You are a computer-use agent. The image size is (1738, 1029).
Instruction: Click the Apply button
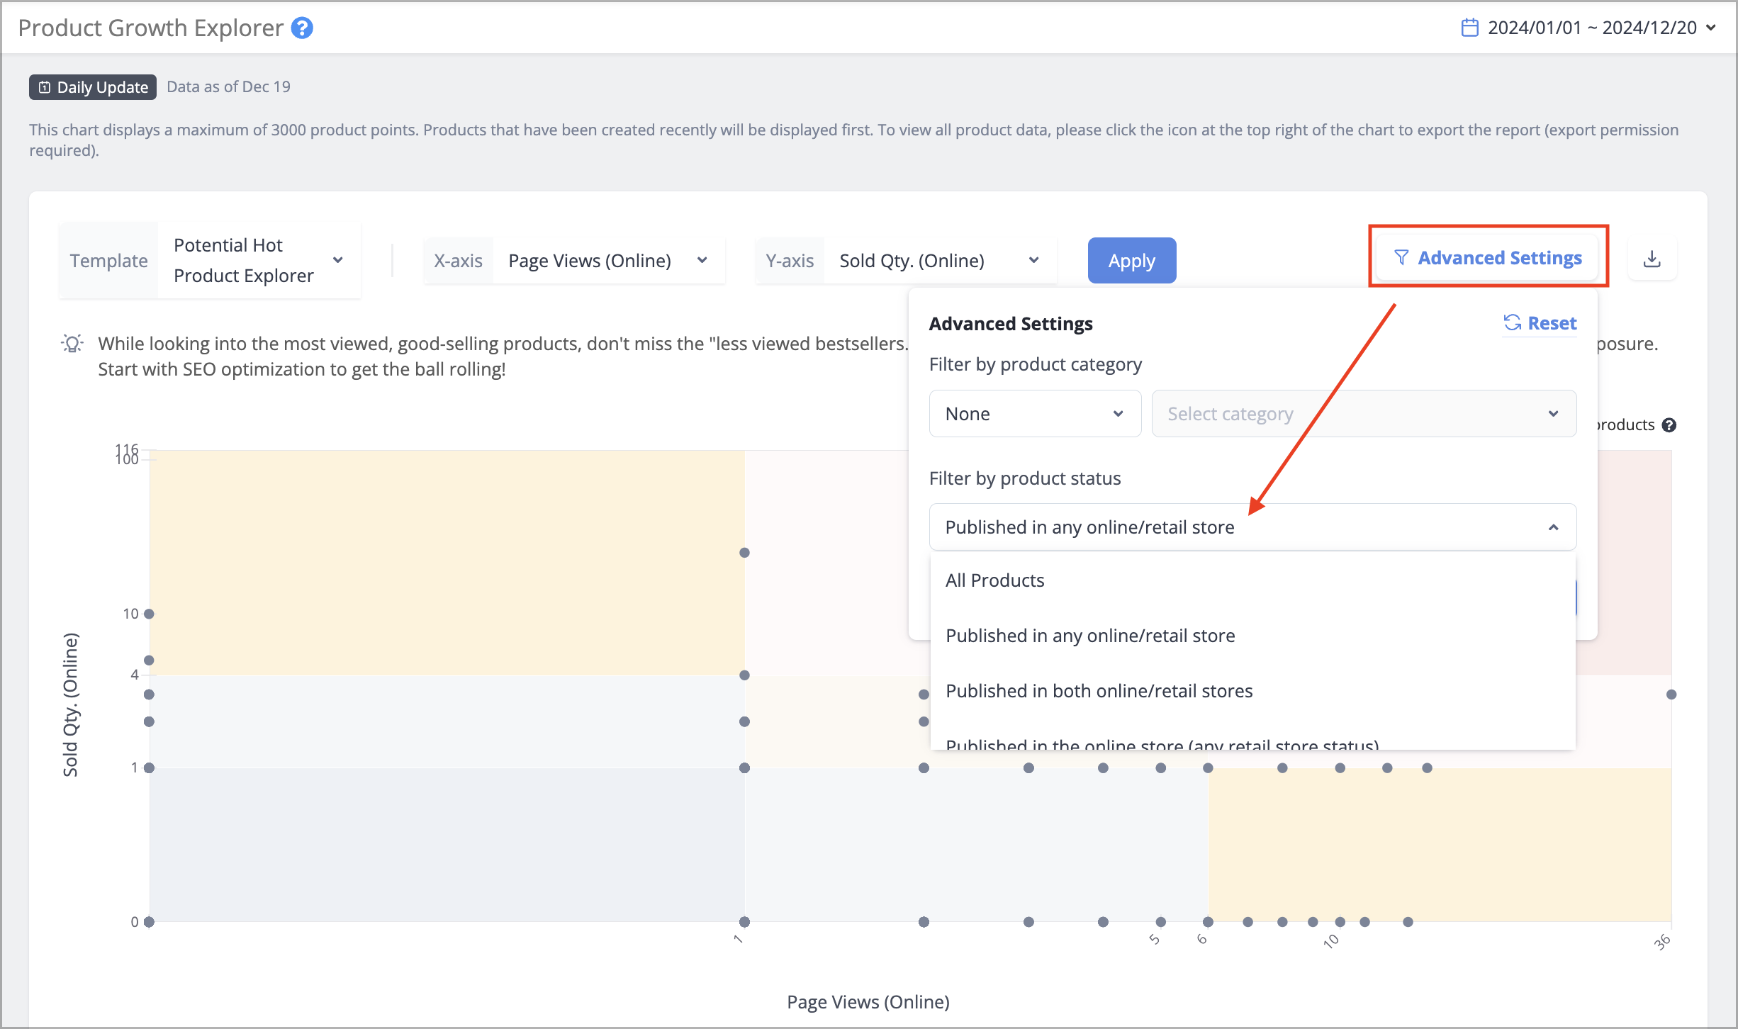(x=1132, y=260)
